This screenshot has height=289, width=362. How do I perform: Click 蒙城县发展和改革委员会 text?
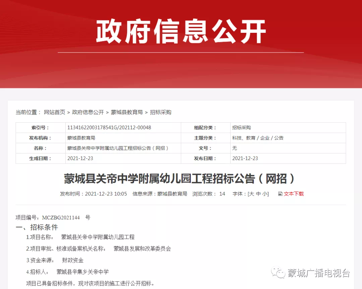click(142, 248)
